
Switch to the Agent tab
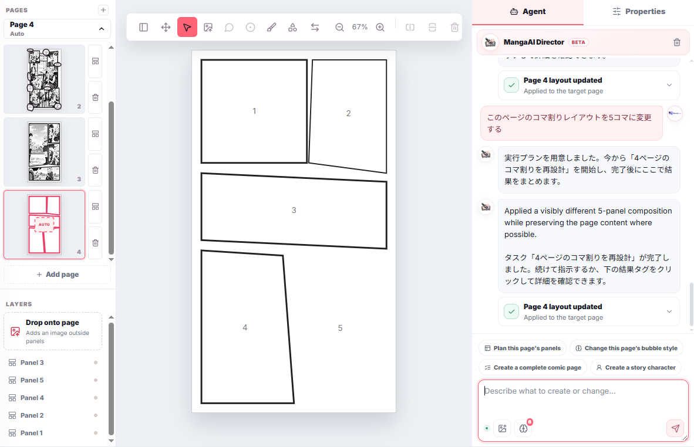click(x=528, y=12)
